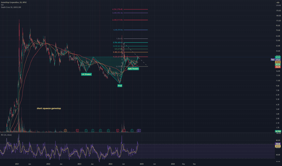This screenshot has height=166, width=282.
Task: Click the red earnings marker under the 2024 volume spike
Action: [x=124, y=130]
